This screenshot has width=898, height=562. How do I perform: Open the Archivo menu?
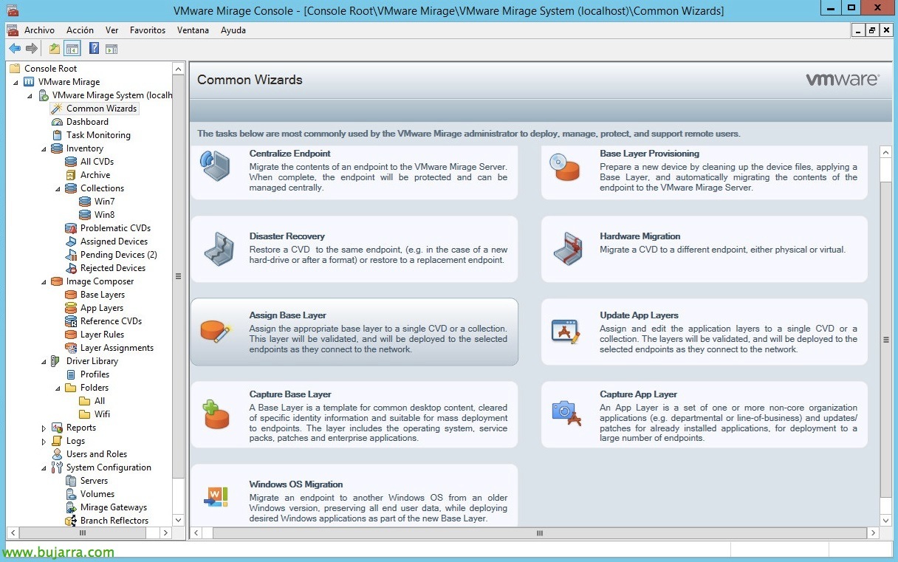click(39, 30)
